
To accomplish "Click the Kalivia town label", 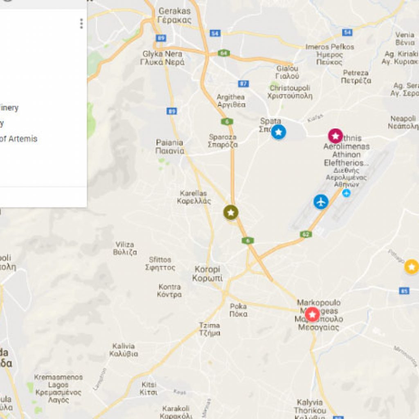I will pos(124,350).
